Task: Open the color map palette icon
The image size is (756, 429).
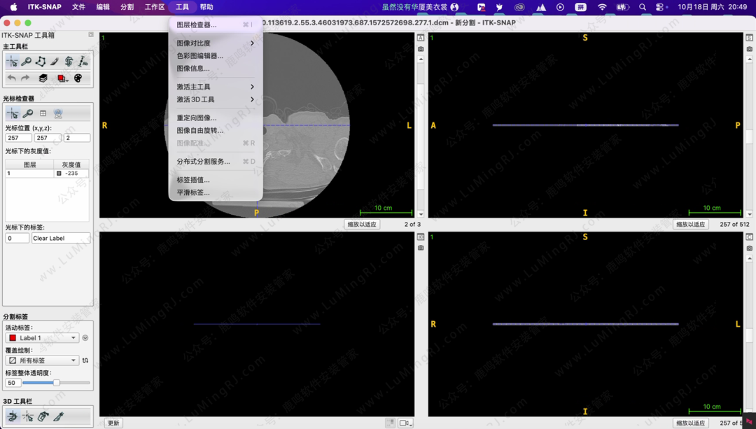Action: 78,78
